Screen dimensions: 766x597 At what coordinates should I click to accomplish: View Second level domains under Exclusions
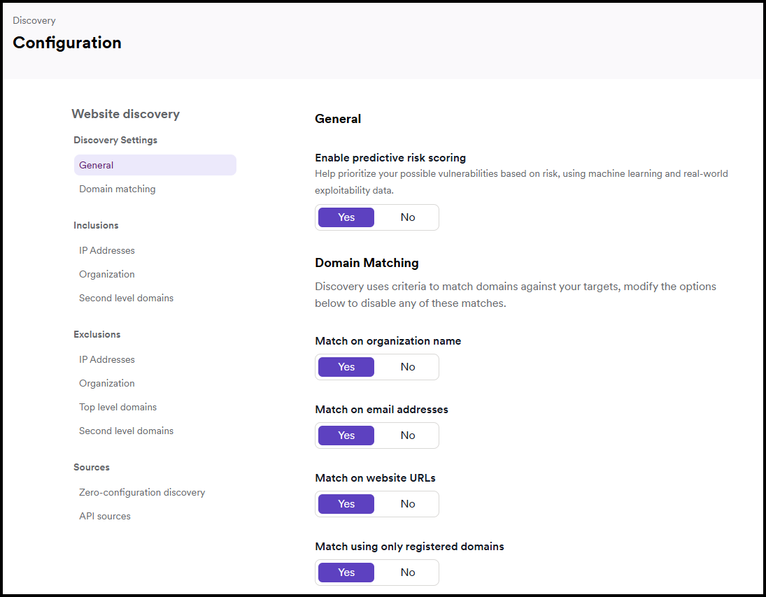126,431
